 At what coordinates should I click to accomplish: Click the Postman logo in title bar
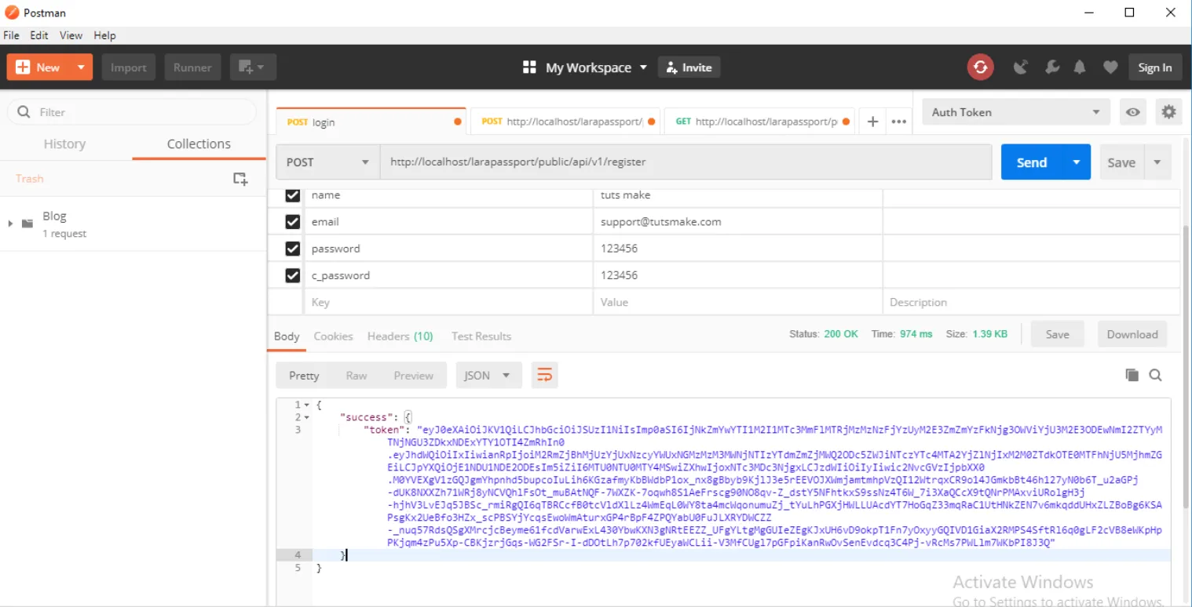(12, 13)
